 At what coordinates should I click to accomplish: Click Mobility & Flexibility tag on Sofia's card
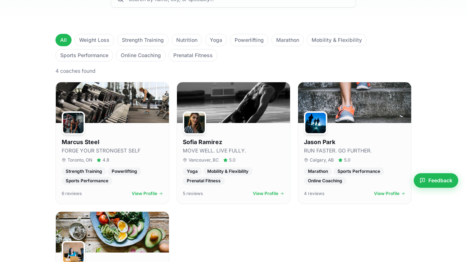point(228,171)
